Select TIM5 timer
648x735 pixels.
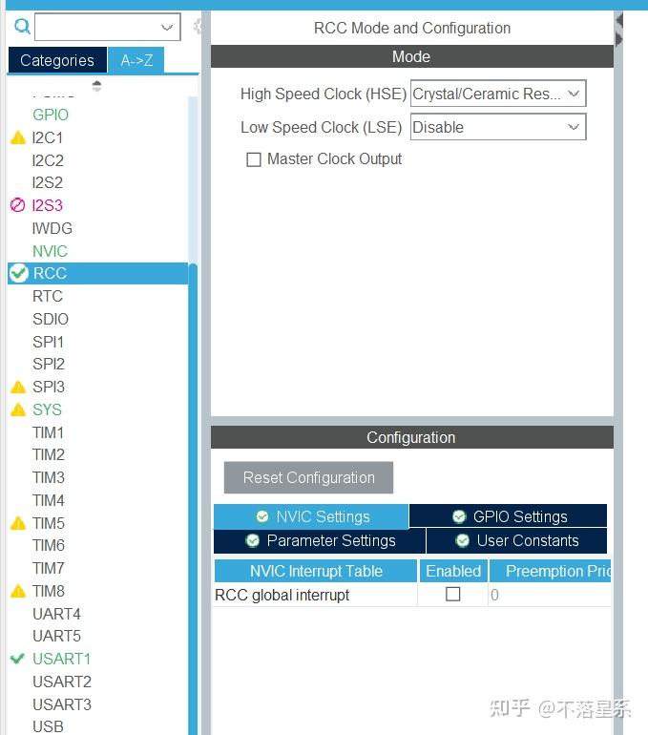pos(49,523)
